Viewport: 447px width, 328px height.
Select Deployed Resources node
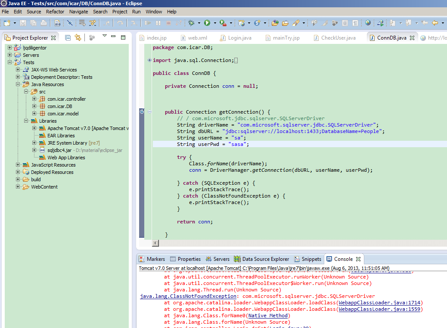click(52, 172)
